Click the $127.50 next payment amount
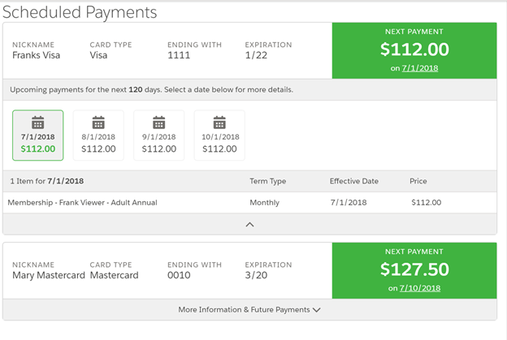The height and width of the screenshot is (340, 507). 414,269
